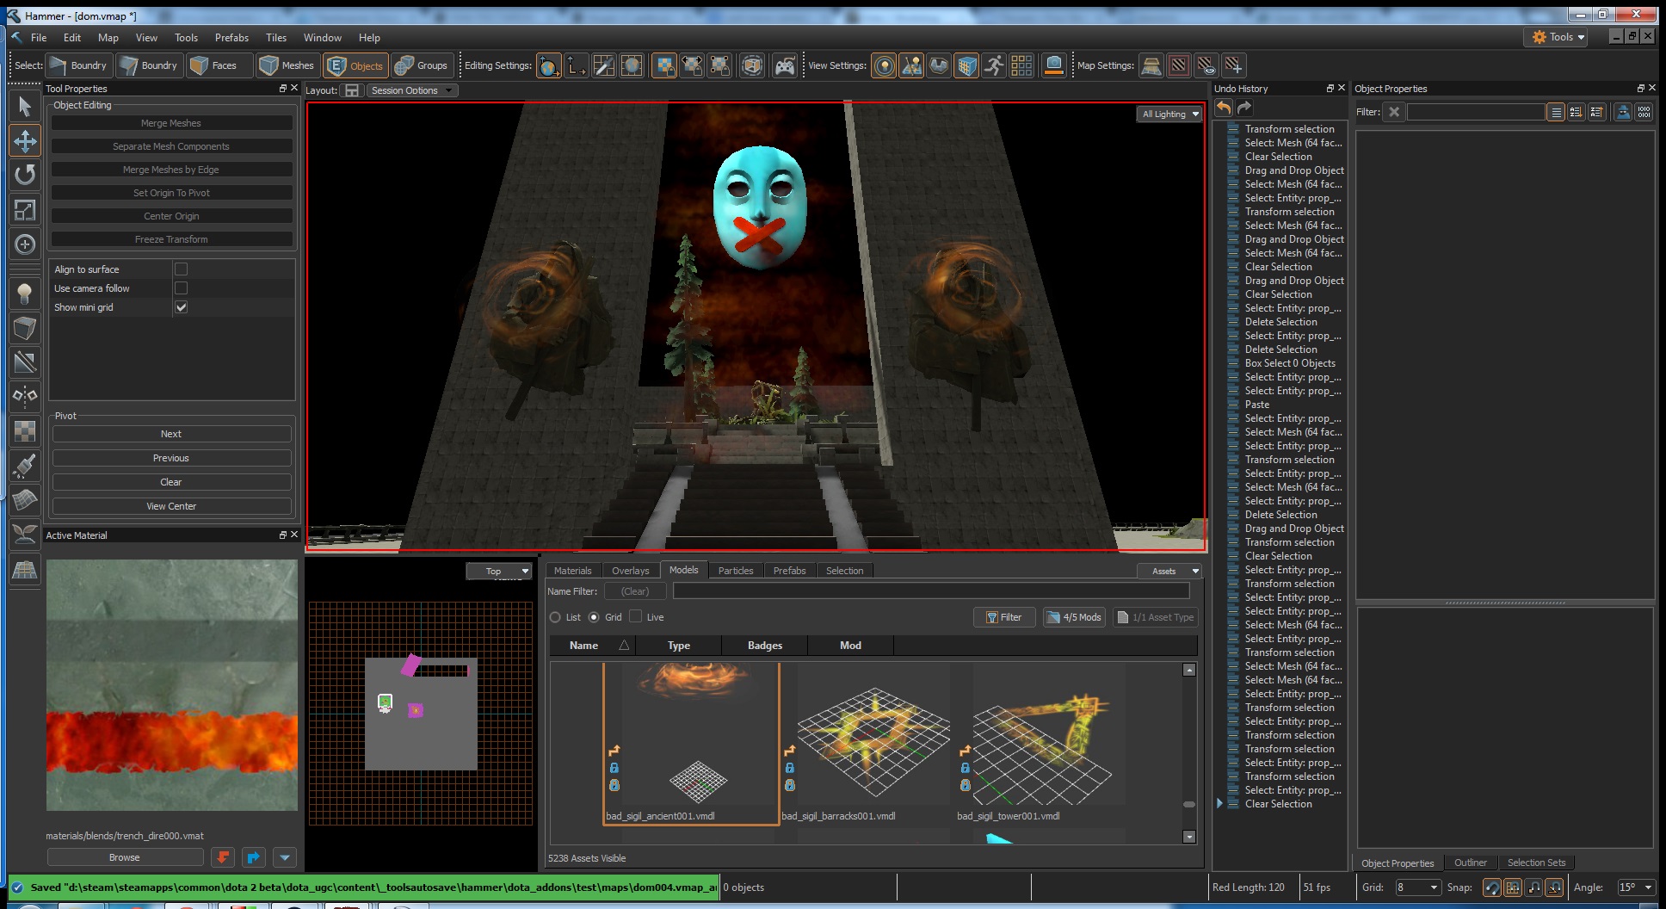1666x909 pixels.
Task: Toggle the texture lock checker icon
Action: coord(664,65)
